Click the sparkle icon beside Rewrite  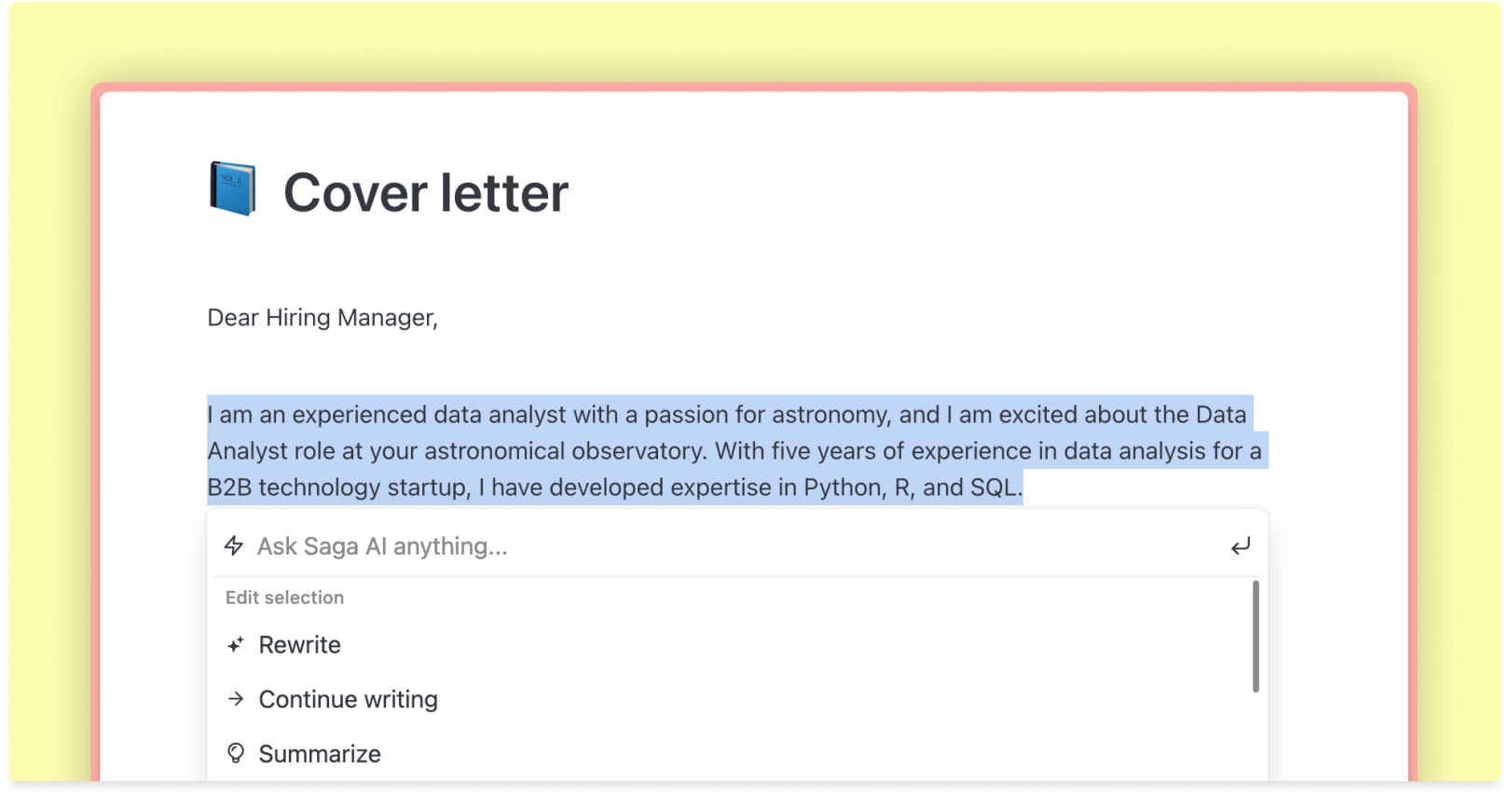point(236,645)
